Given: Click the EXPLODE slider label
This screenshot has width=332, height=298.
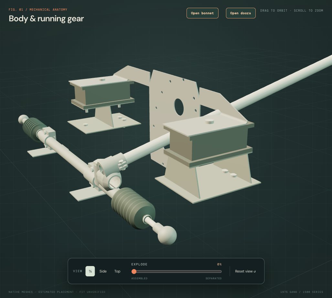Looking at the screenshot, I should 139,264.
